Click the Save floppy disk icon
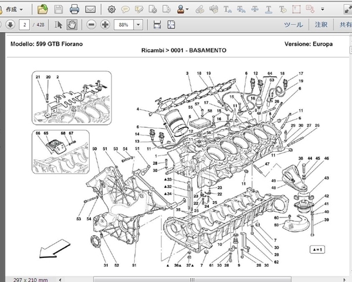The image size is (352, 282). [58, 9]
